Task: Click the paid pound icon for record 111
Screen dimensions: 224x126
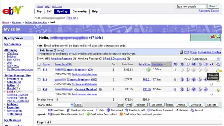Action: pyautogui.click(x=188, y=80)
